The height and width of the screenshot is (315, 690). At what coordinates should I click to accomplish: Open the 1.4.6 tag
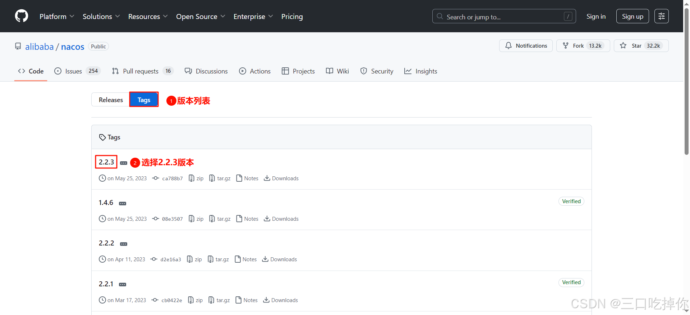(x=106, y=202)
